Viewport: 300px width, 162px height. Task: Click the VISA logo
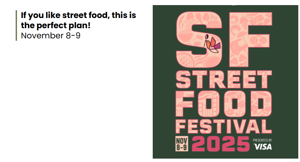click(x=262, y=146)
